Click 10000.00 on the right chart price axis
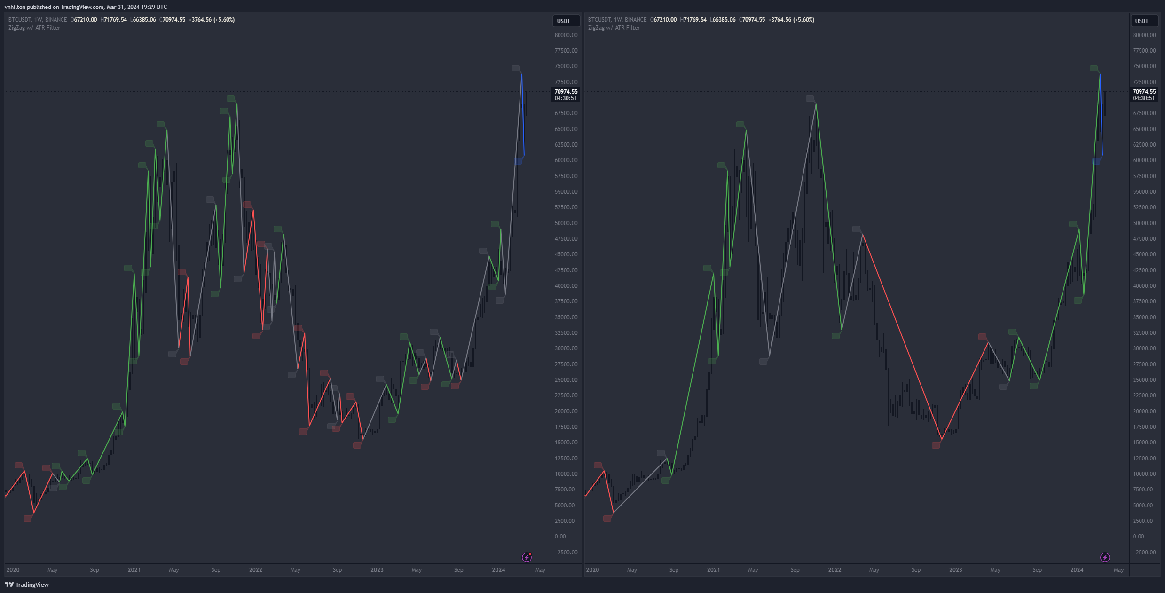Image resolution: width=1165 pixels, height=593 pixels. point(1144,474)
